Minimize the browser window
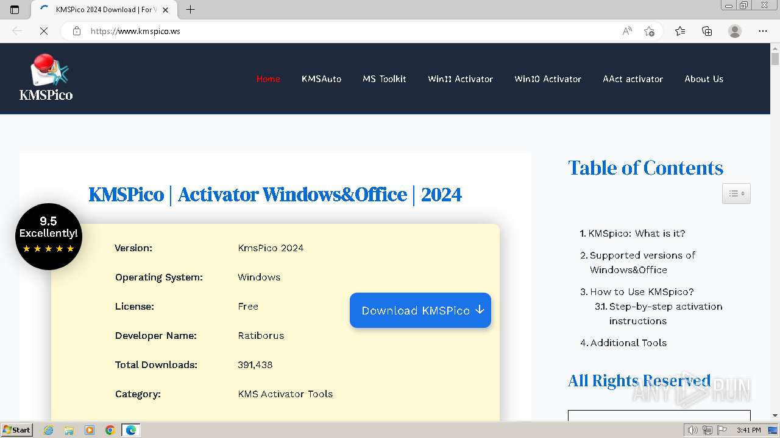 tap(729, 5)
